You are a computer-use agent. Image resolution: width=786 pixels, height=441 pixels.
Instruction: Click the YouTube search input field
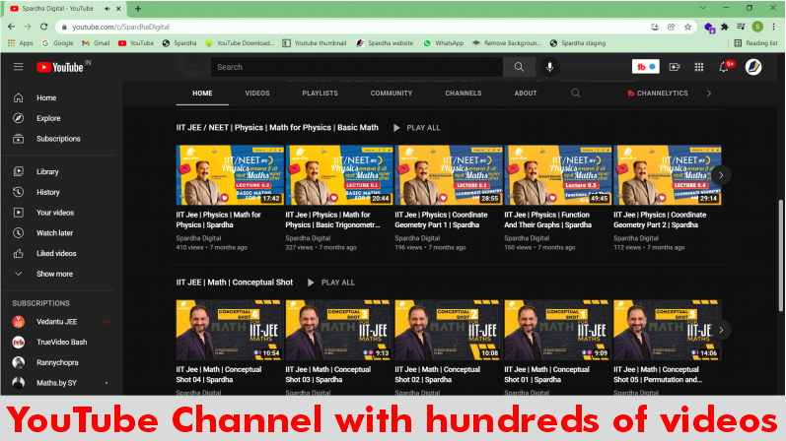355,67
